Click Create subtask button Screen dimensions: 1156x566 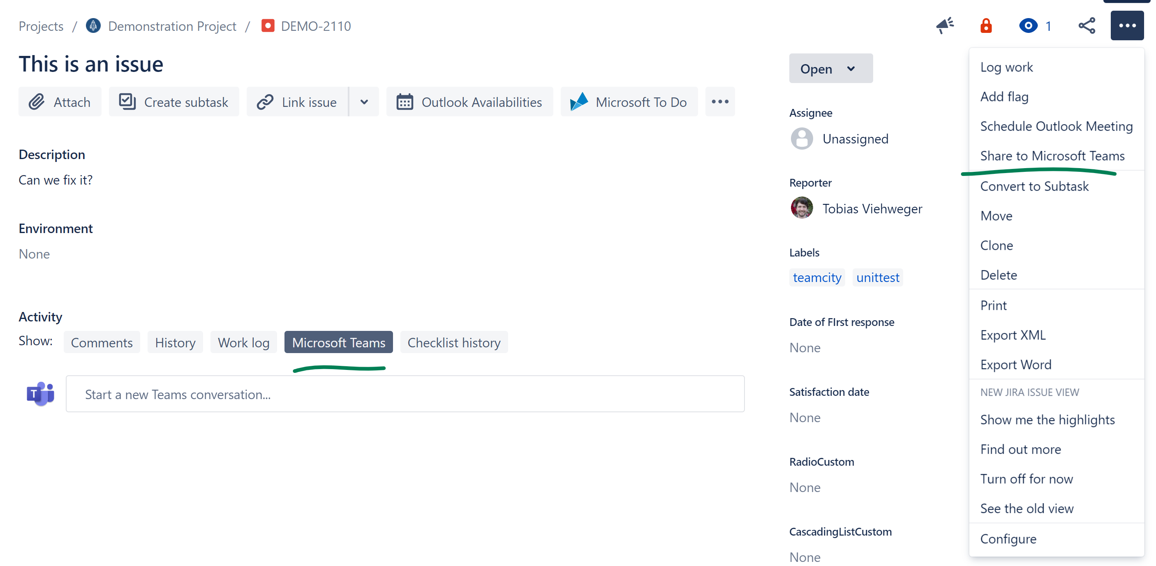173,102
